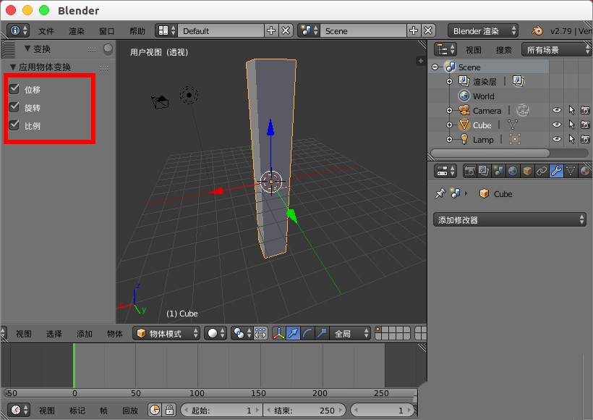Open the Render properties camera icon tab
The width and height of the screenshot is (593, 420).
click(470, 172)
